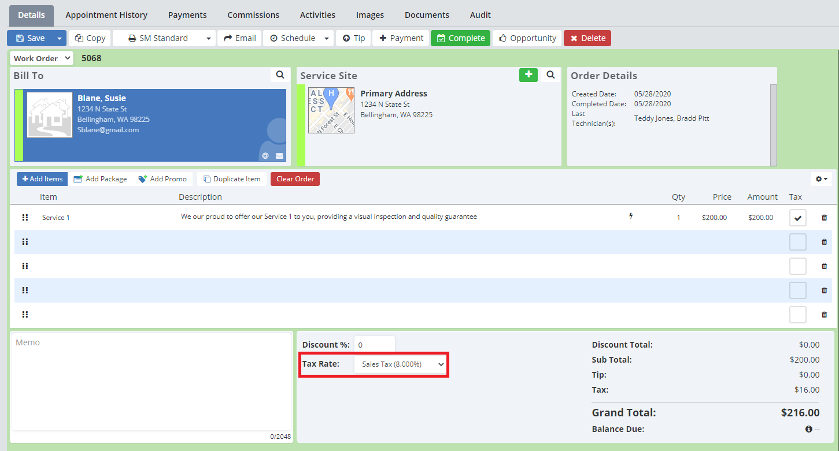The width and height of the screenshot is (839, 451).
Task: Uncheck the Tax checkbox for Service 1
Action: click(797, 218)
